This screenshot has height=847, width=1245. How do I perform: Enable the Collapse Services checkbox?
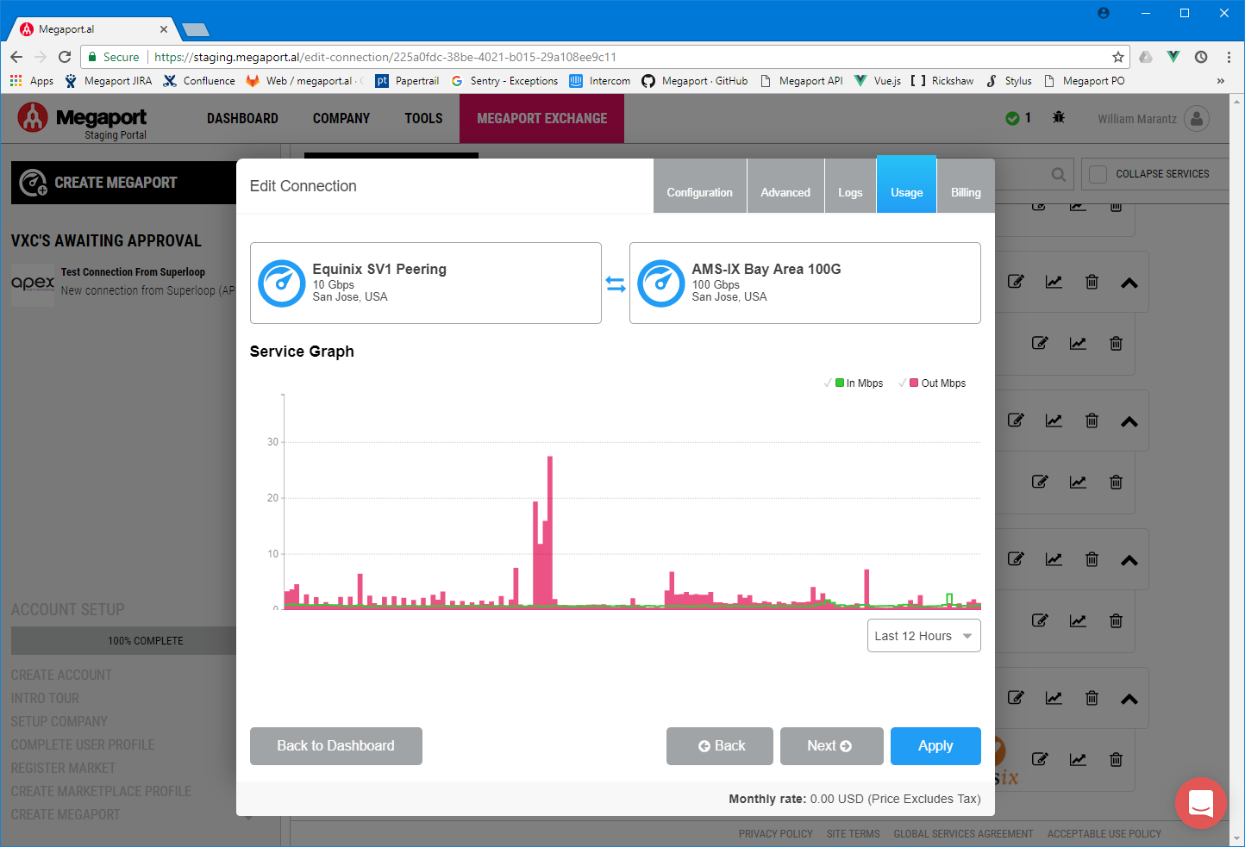(1098, 174)
